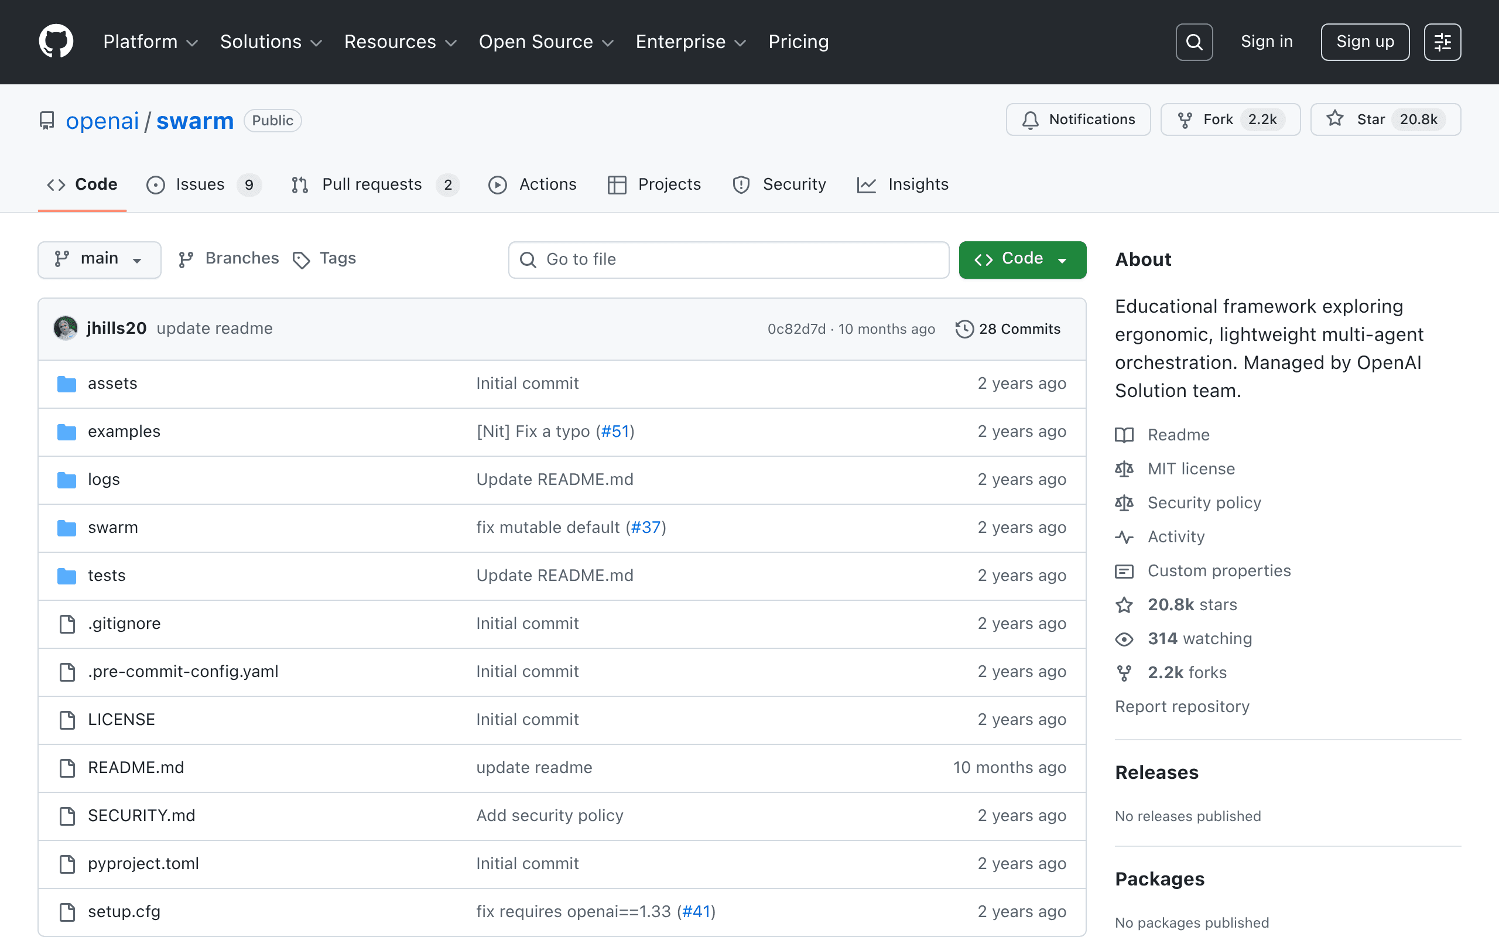Open the openai owner link

coord(102,121)
